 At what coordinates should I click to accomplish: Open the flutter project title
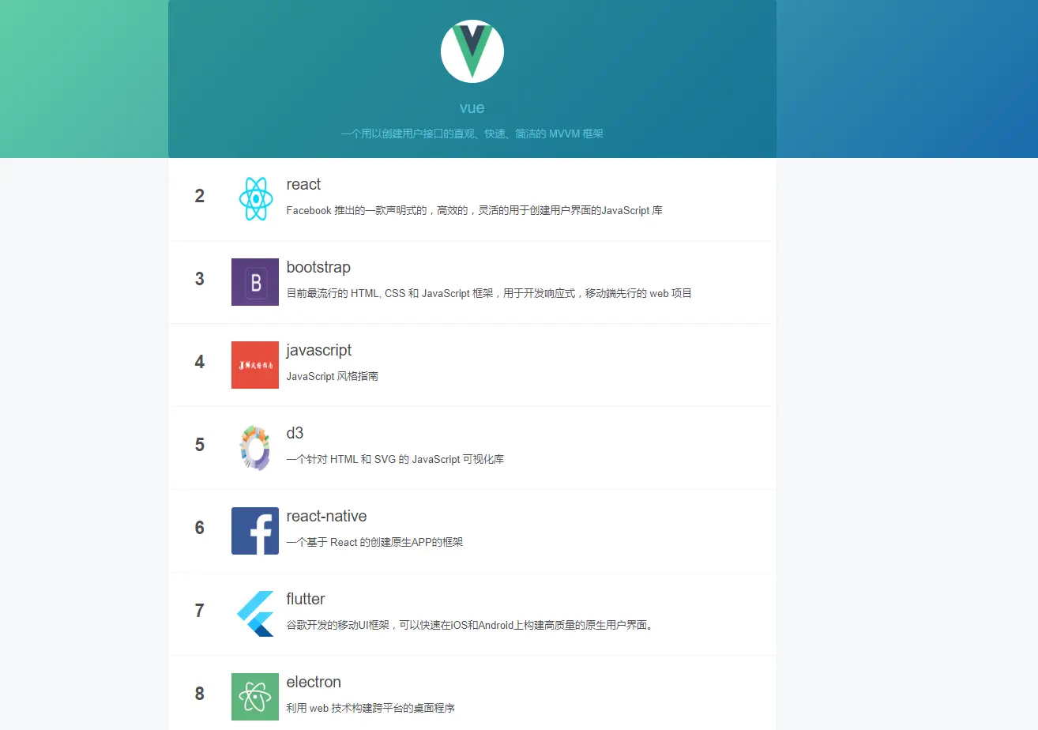coord(306,599)
